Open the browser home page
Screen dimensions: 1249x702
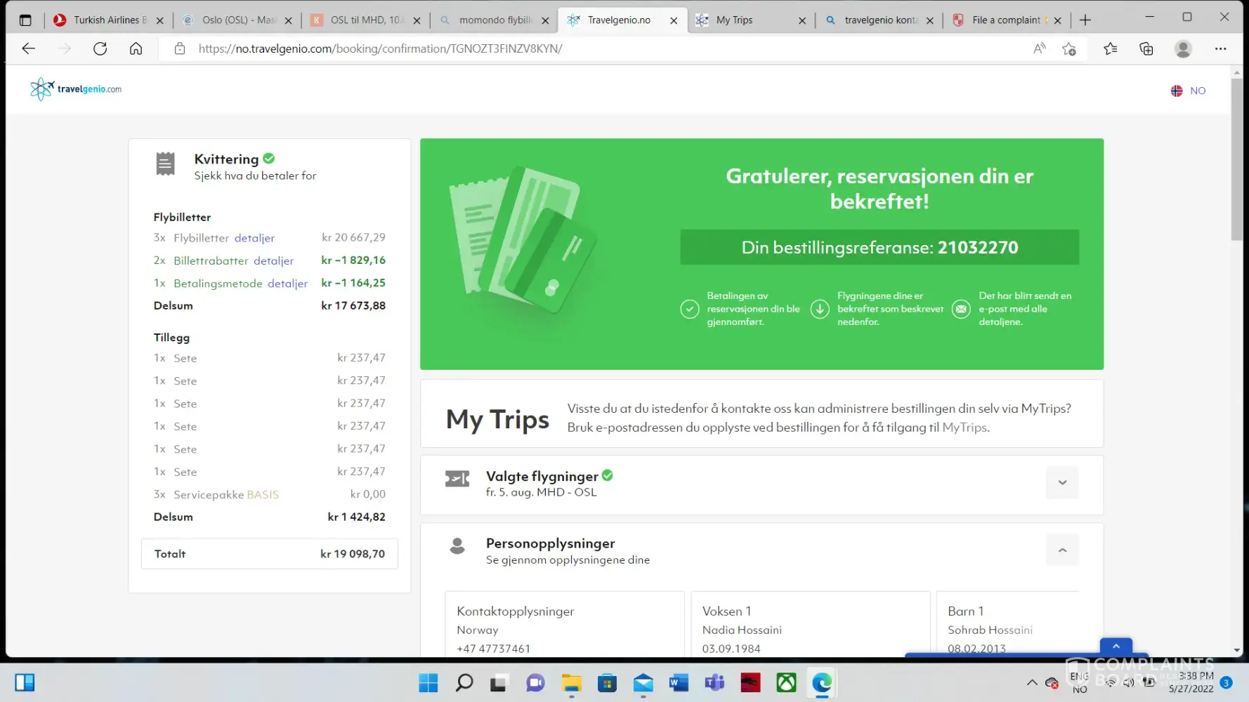[136, 48]
